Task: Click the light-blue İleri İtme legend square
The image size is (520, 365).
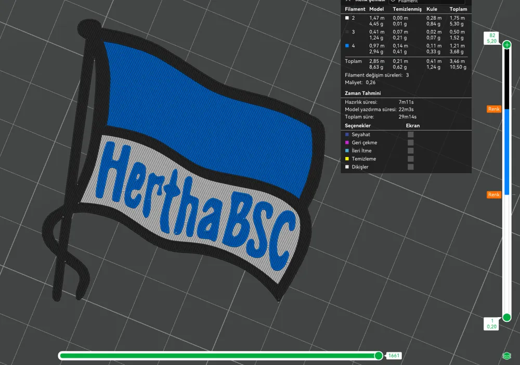Action: coord(347,150)
